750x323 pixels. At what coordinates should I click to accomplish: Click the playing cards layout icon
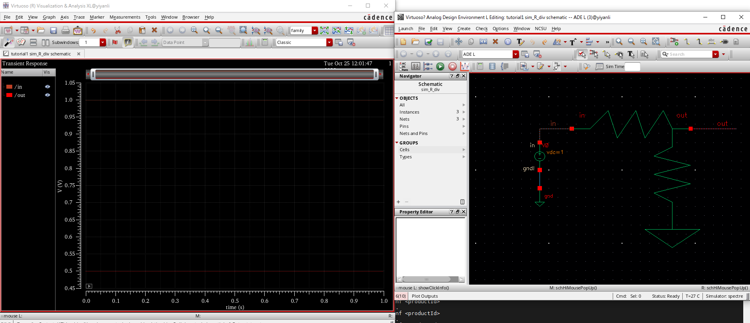click(x=21, y=42)
